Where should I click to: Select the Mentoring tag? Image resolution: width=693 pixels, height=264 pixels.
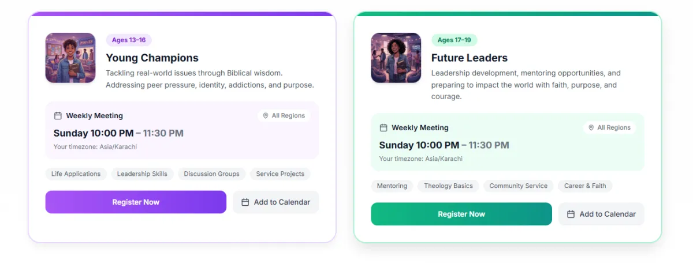pos(392,186)
